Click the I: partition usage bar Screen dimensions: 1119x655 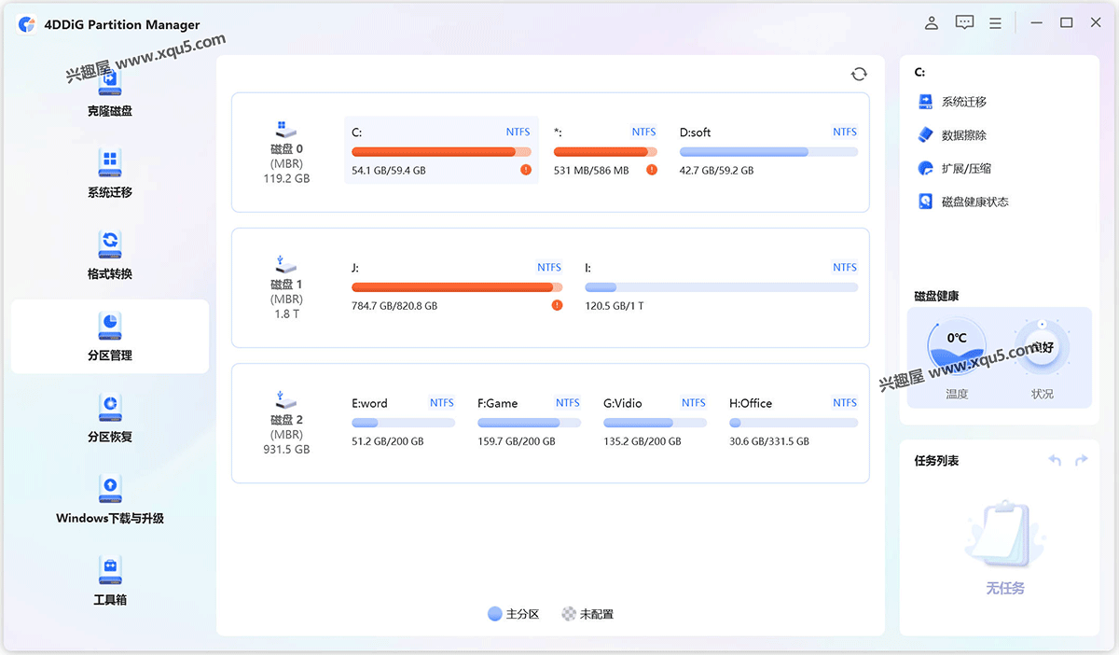(722, 287)
